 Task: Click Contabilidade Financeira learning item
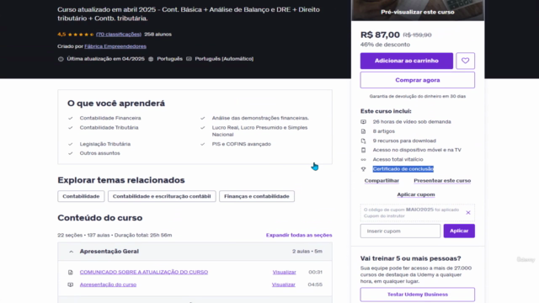(x=110, y=118)
